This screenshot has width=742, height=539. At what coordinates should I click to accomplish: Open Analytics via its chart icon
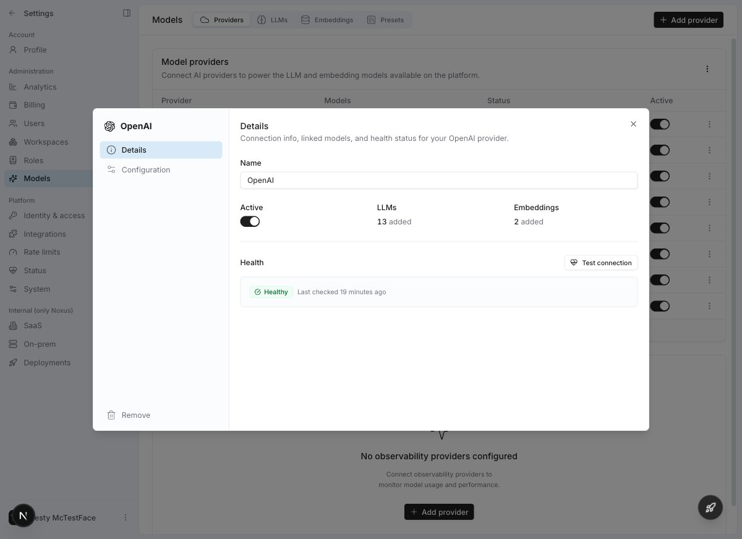tap(13, 87)
